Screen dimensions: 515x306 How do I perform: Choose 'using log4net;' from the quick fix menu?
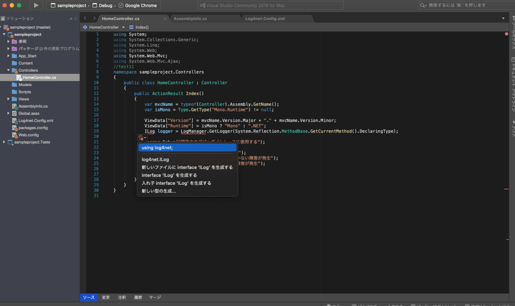point(187,147)
